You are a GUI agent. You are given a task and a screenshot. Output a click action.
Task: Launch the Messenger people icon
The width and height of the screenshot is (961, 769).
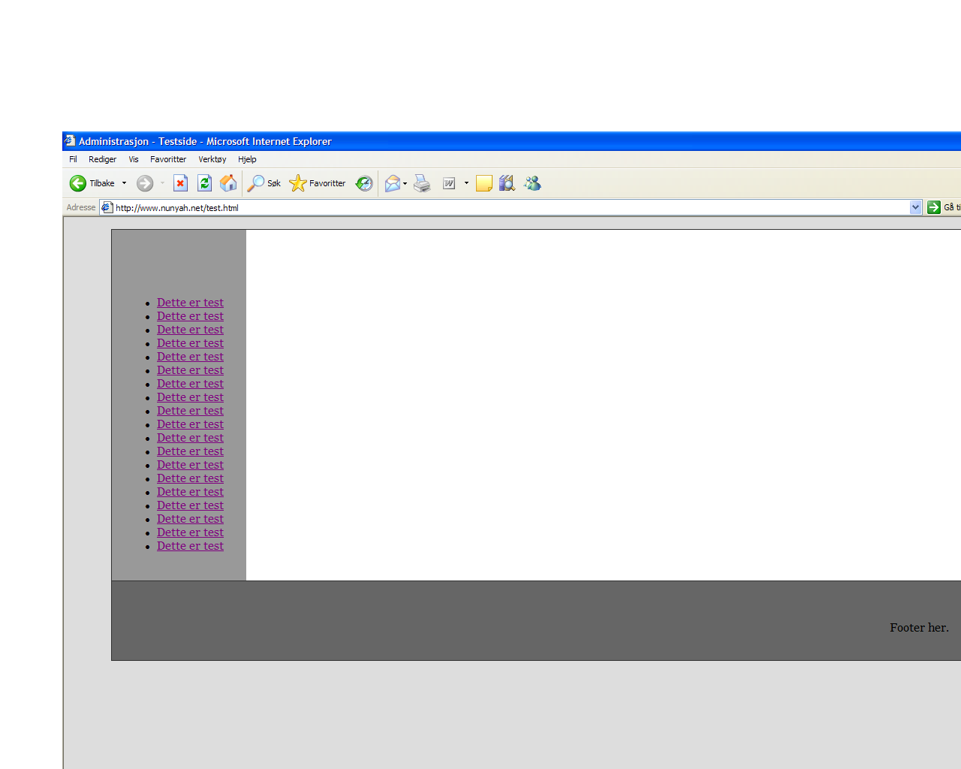point(532,183)
